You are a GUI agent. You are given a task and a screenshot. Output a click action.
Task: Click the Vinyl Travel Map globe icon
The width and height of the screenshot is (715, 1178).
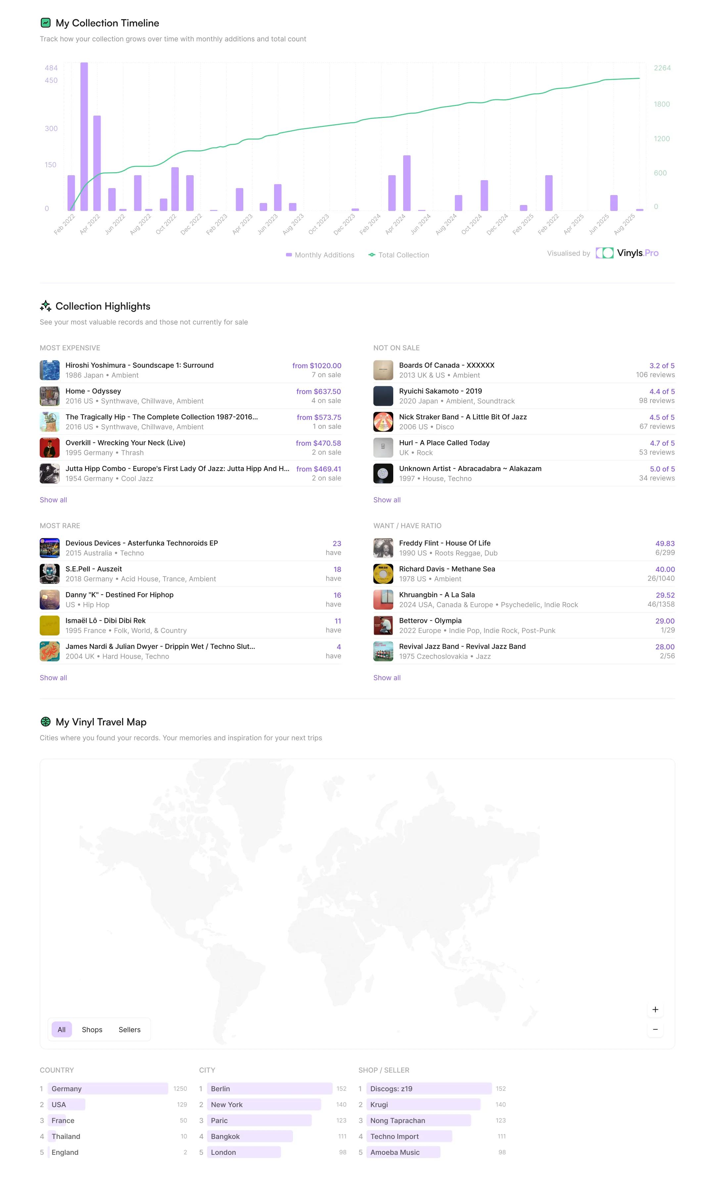(x=45, y=721)
